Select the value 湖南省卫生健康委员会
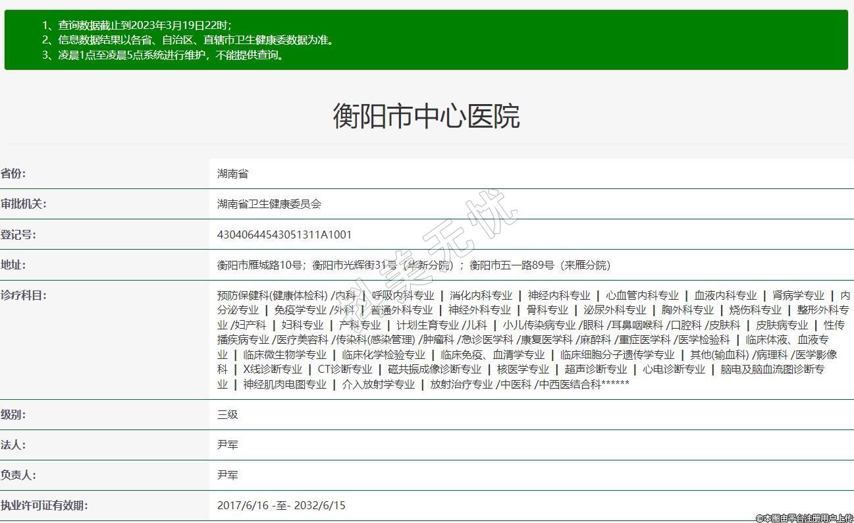 pos(269,204)
